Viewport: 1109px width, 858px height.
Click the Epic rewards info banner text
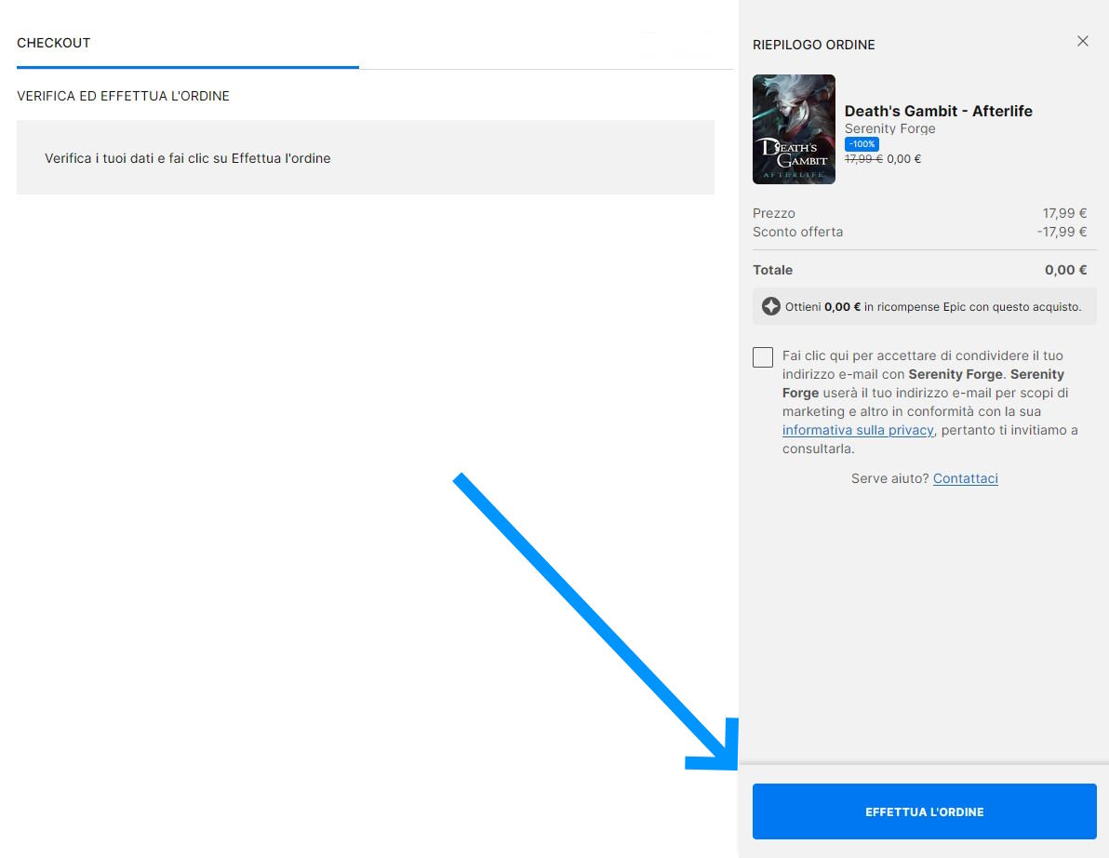[932, 306]
